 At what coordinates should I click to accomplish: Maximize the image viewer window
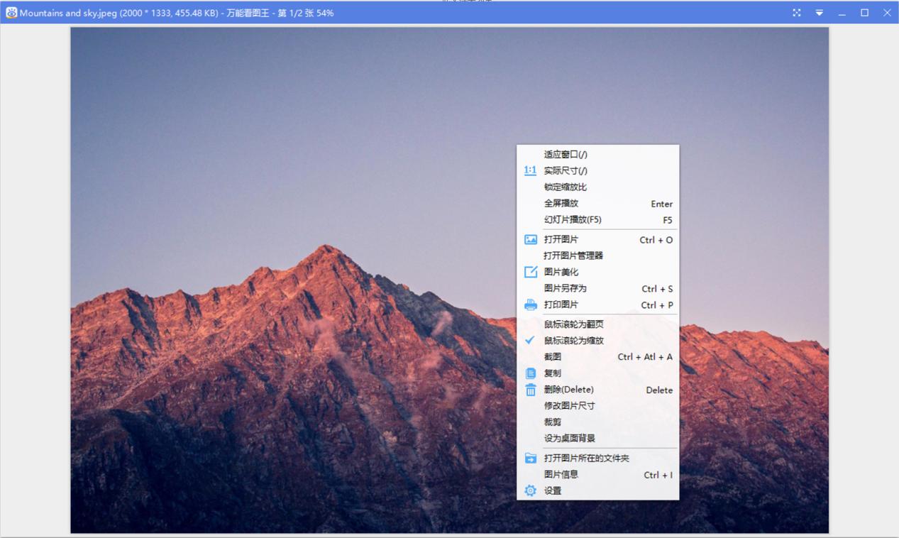coord(864,13)
